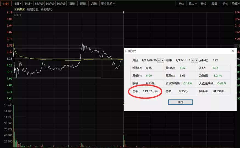Click the 前1日 previous day label
This screenshot has width=240, height=148.
[17, 15]
